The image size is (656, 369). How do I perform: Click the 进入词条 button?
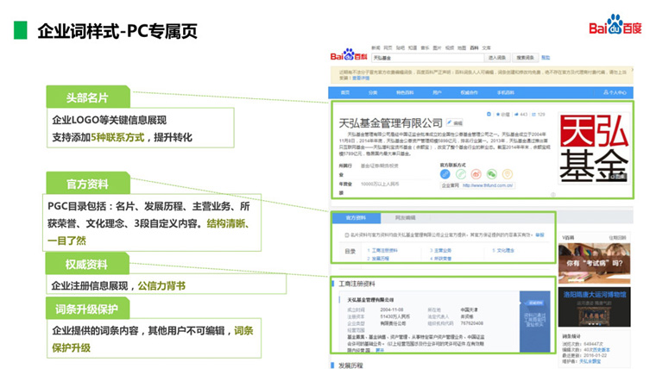(x=497, y=58)
